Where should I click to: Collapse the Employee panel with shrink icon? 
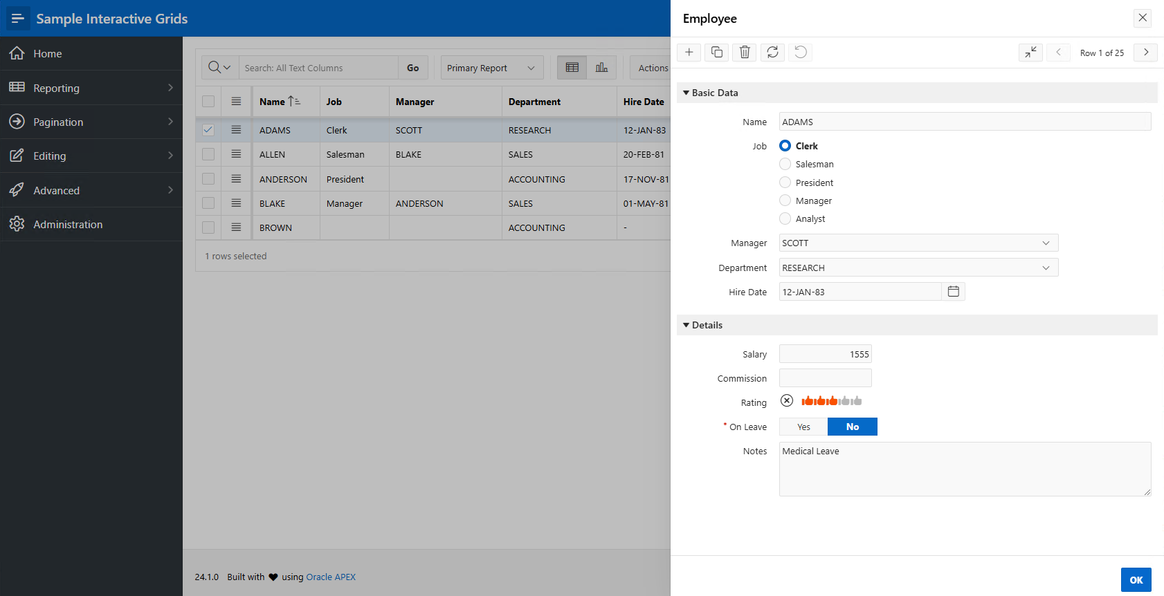(x=1031, y=53)
